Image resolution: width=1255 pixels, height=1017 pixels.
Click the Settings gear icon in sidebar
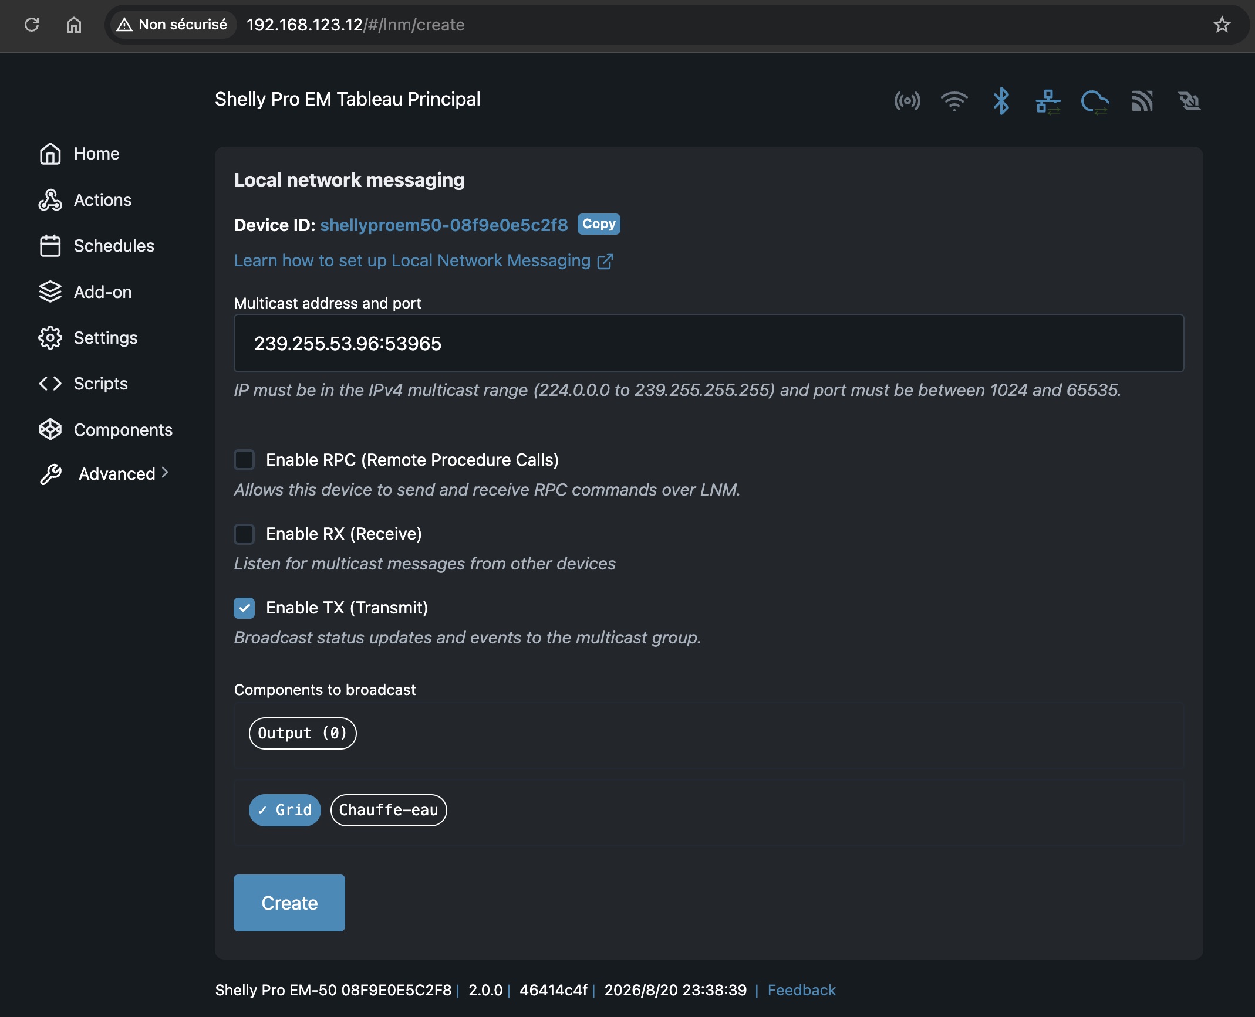tap(50, 338)
